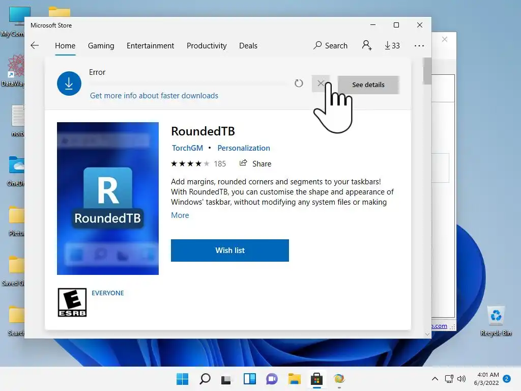This screenshot has width=521, height=391.
Task: Go back using the Store back arrow
Action: [x=35, y=45]
